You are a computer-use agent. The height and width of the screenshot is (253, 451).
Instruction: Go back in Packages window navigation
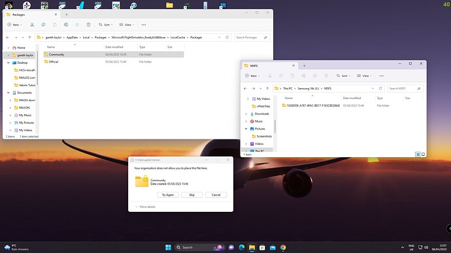[x=7, y=37]
